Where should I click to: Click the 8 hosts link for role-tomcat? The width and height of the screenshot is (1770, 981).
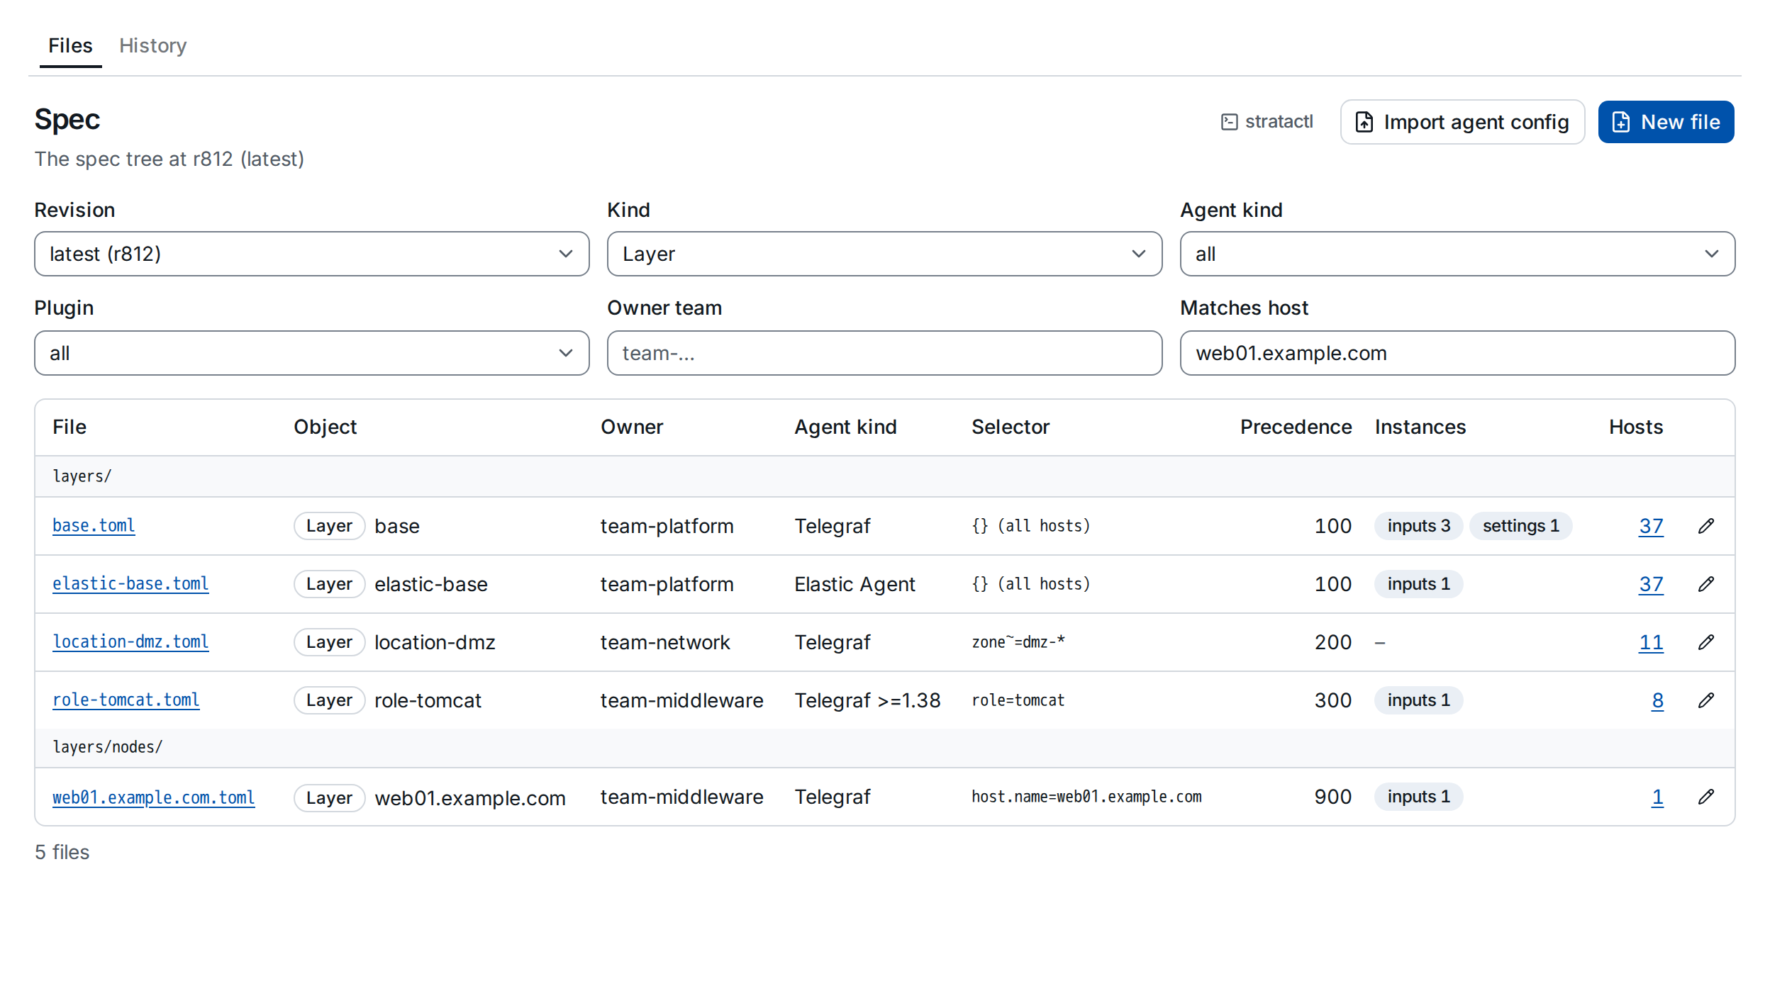pyautogui.click(x=1657, y=700)
